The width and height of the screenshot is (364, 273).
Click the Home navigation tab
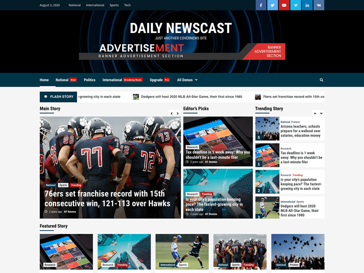pos(44,80)
